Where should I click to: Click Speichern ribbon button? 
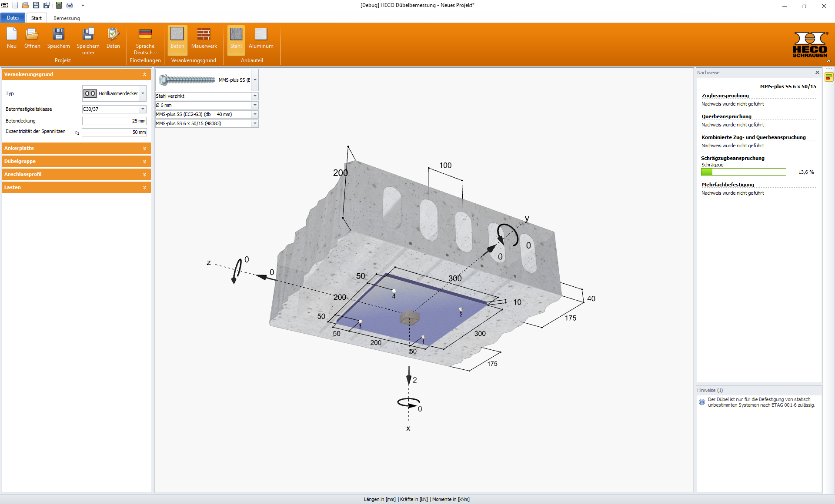click(58, 38)
